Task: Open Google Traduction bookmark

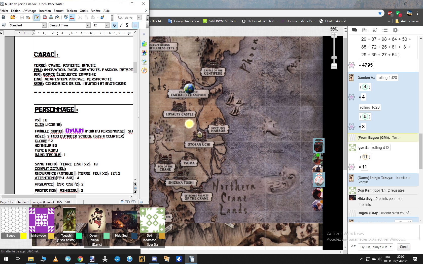Action: click(184, 21)
